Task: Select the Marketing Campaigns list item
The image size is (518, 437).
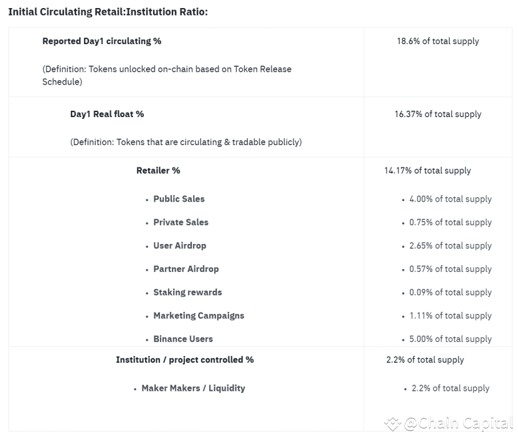Action: click(x=199, y=316)
